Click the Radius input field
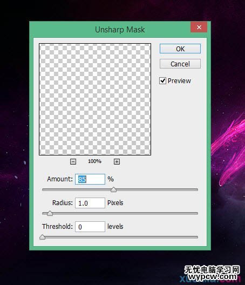This screenshot has width=245, height=285. coord(90,203)
